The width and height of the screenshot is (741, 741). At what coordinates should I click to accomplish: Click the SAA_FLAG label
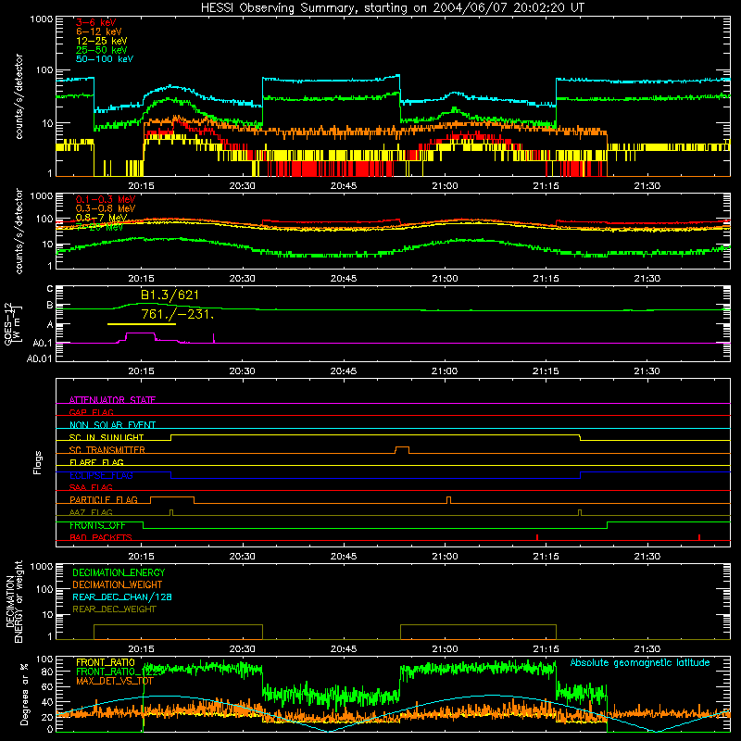91,487
